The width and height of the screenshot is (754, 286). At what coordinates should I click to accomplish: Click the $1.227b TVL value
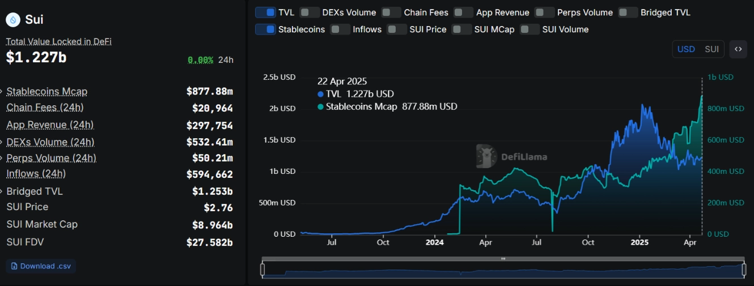pos(36,57)
